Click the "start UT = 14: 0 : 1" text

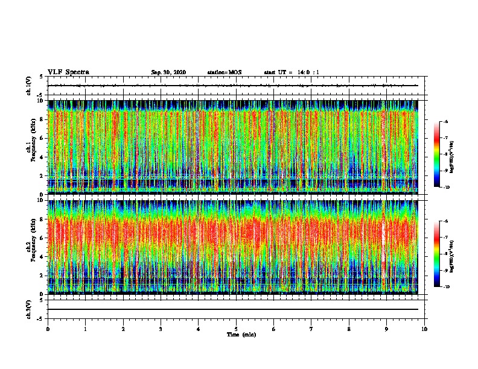(x=292, y=72)
